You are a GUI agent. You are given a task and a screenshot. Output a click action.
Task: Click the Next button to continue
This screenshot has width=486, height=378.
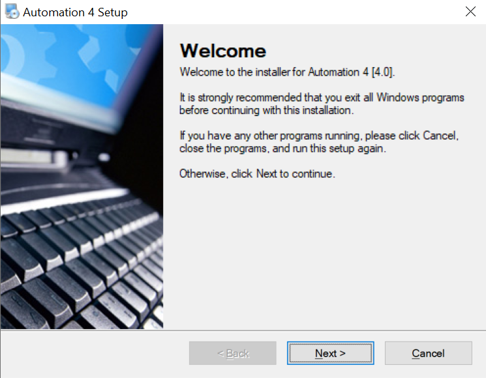330,353
